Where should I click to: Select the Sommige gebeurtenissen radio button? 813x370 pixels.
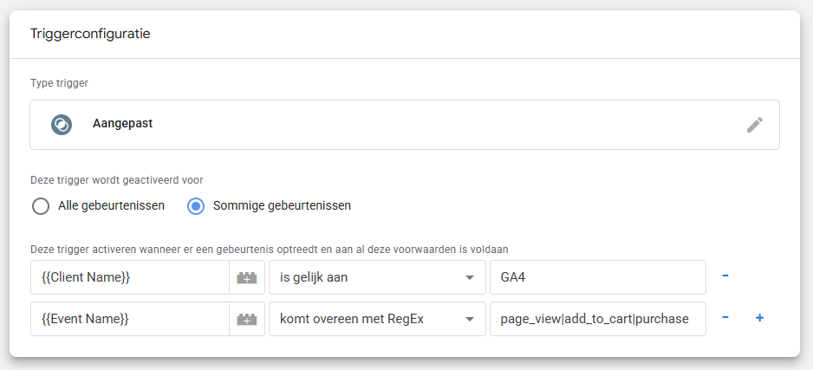tap(196, 206)
